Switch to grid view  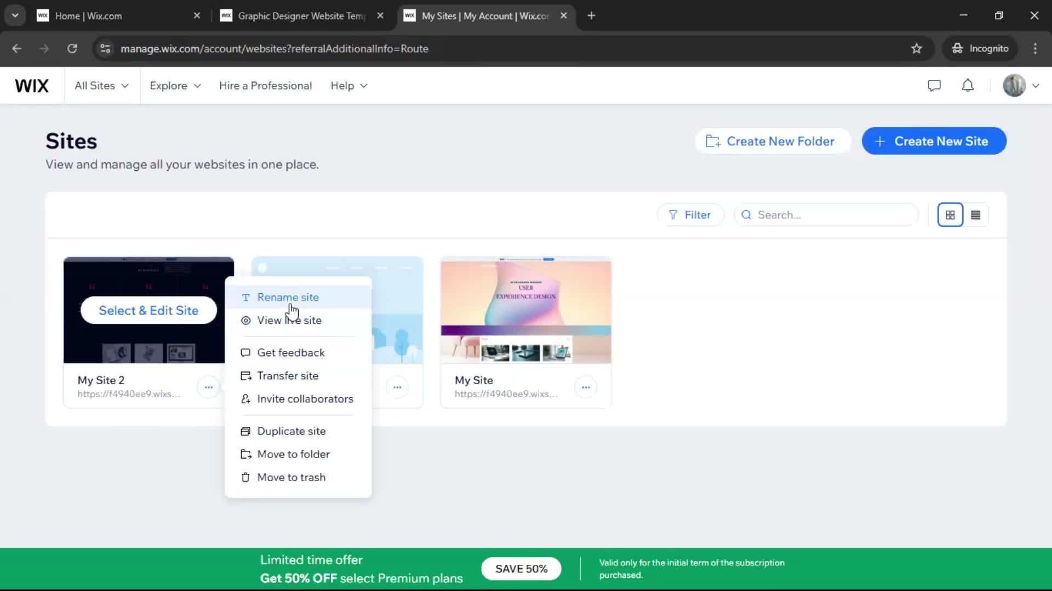coord(950,215)
